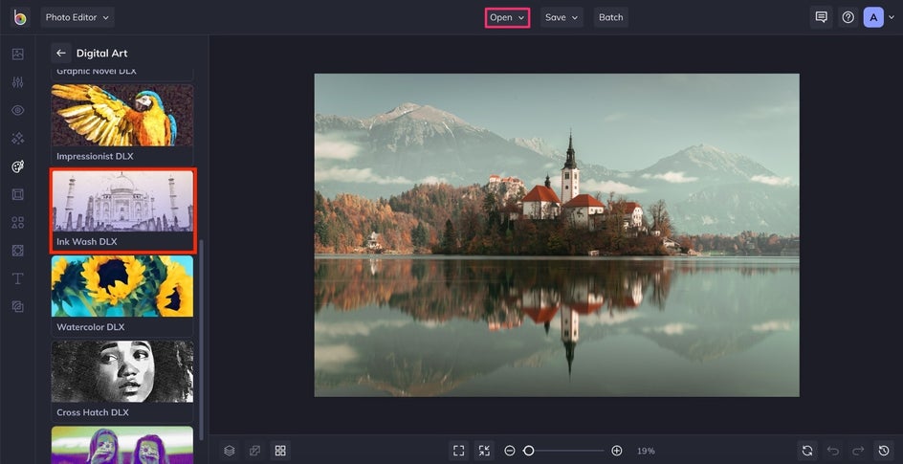
Task: Click the help question mark icon
Action: tap(848, 17)
